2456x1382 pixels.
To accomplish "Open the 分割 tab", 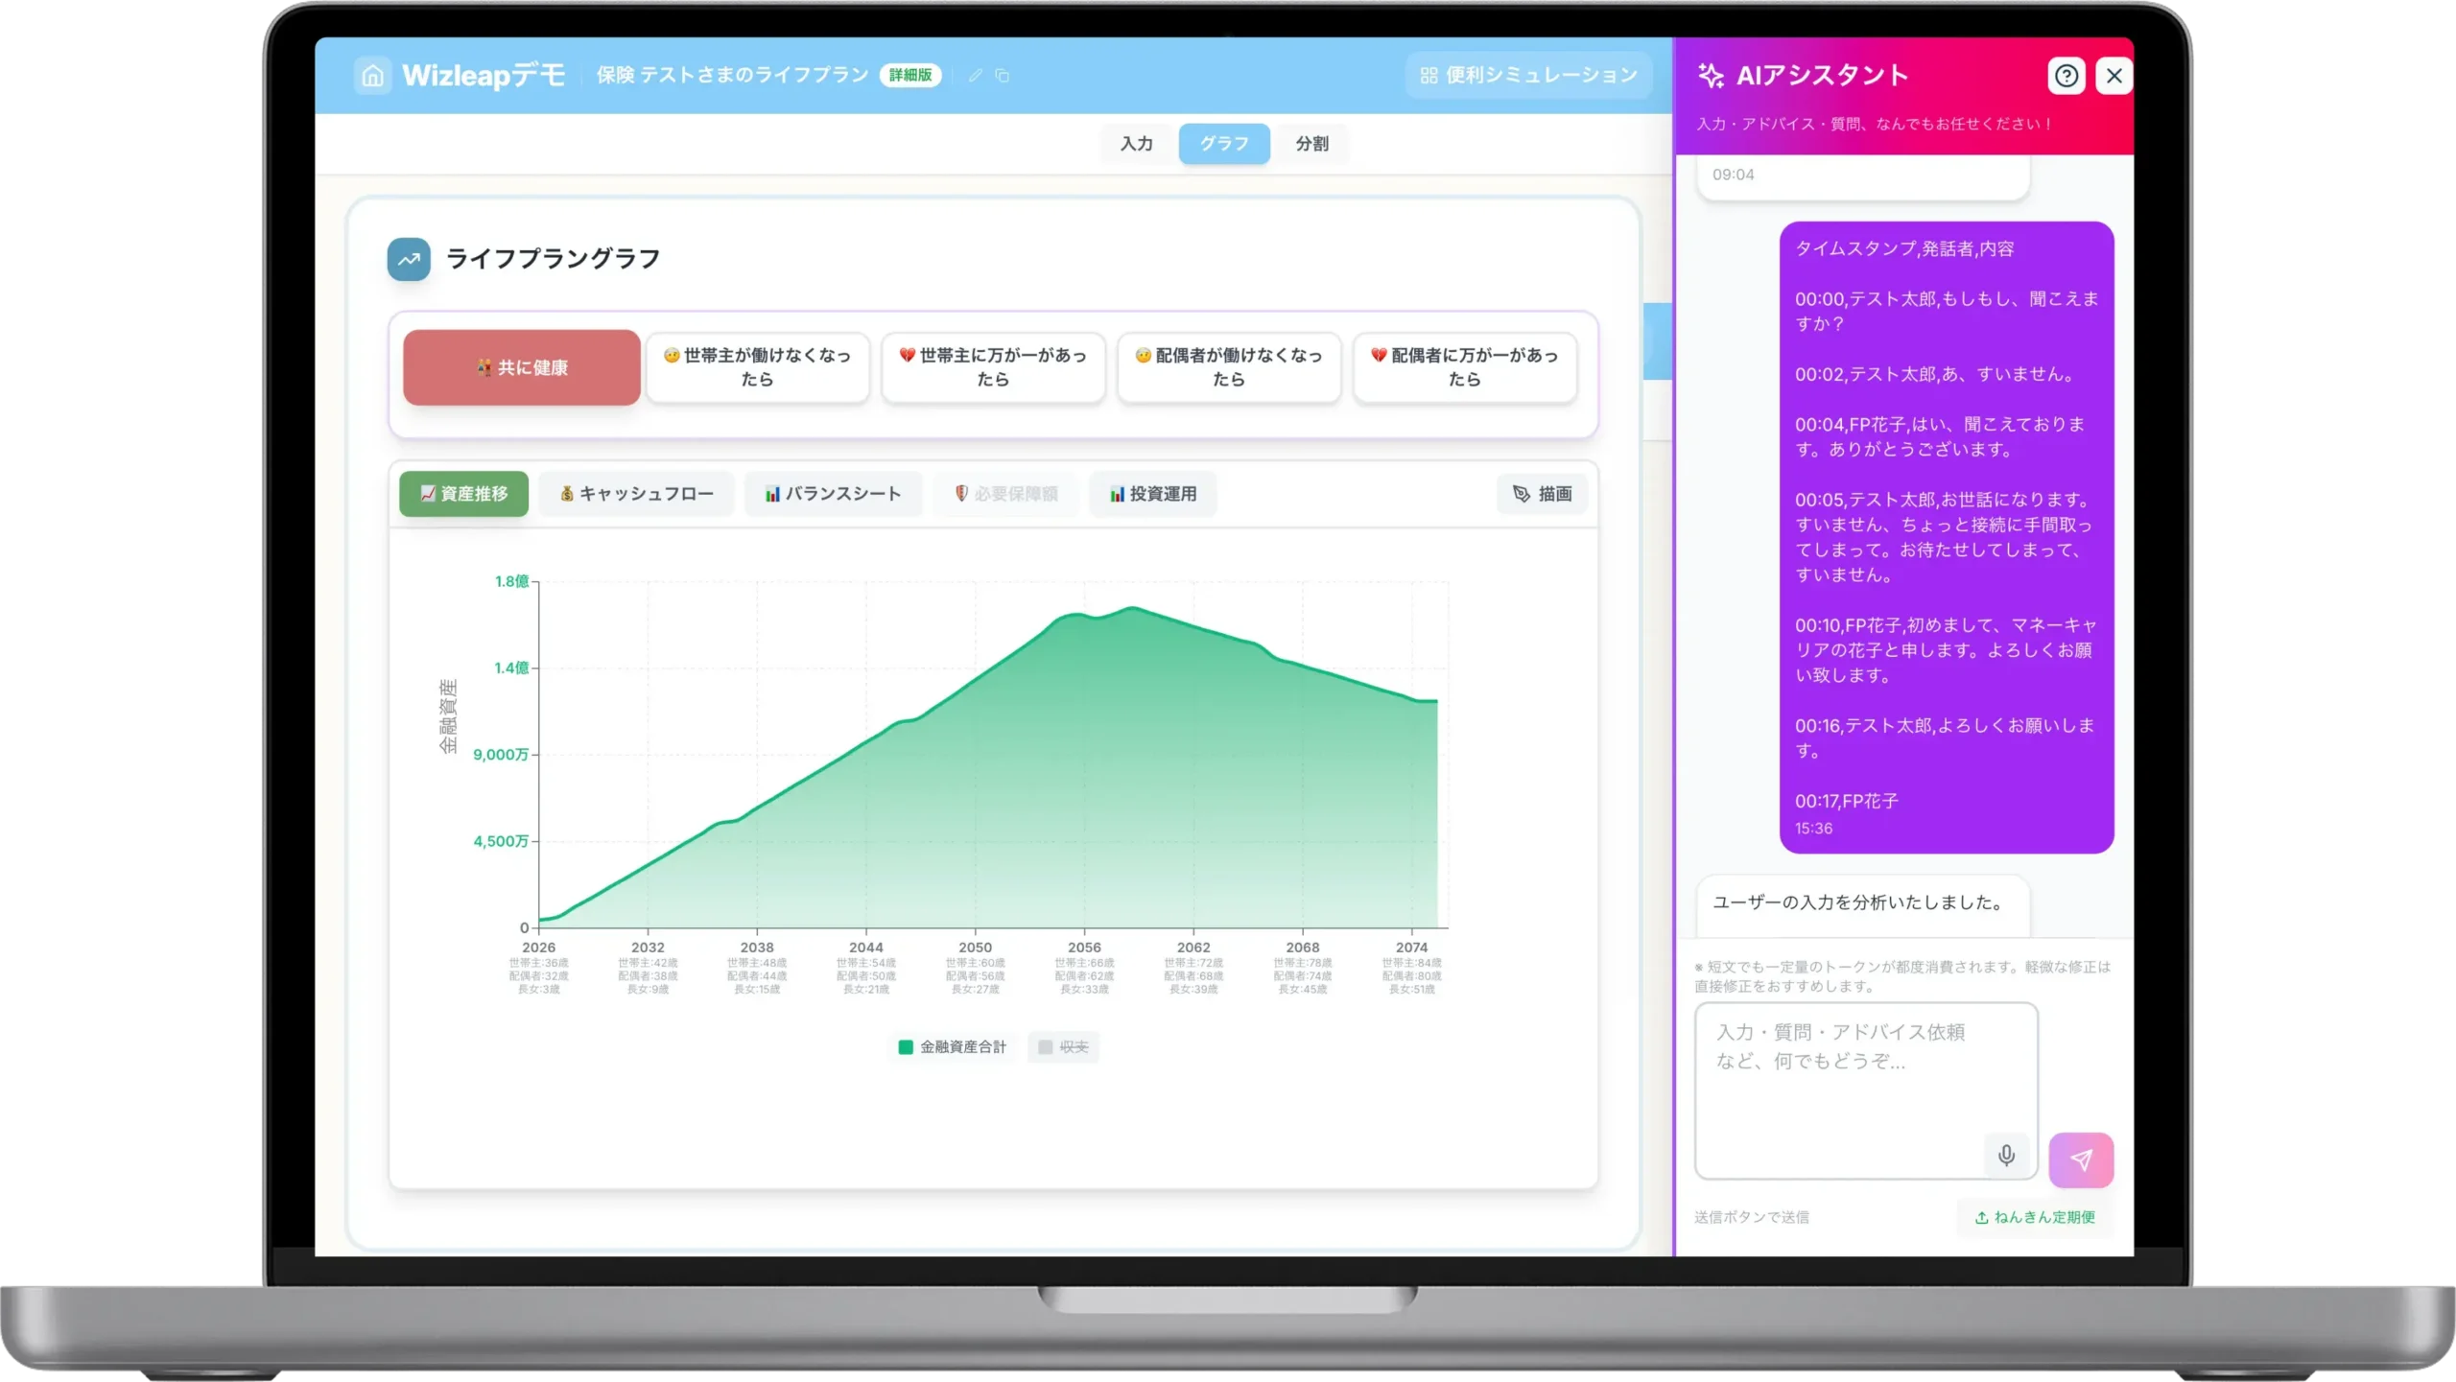I will tap(1311, 144).
